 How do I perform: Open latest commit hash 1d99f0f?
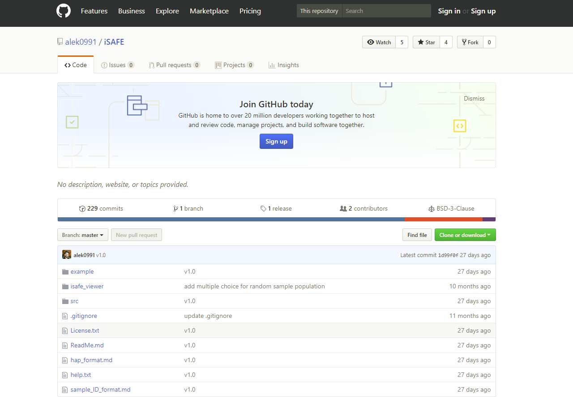click(x=448, y=255)
